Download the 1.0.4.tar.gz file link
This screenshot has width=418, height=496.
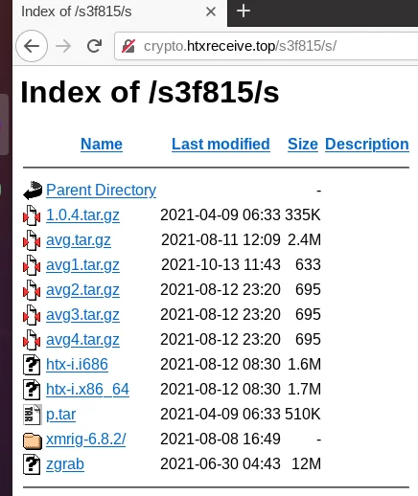click(x=82, y=215)
